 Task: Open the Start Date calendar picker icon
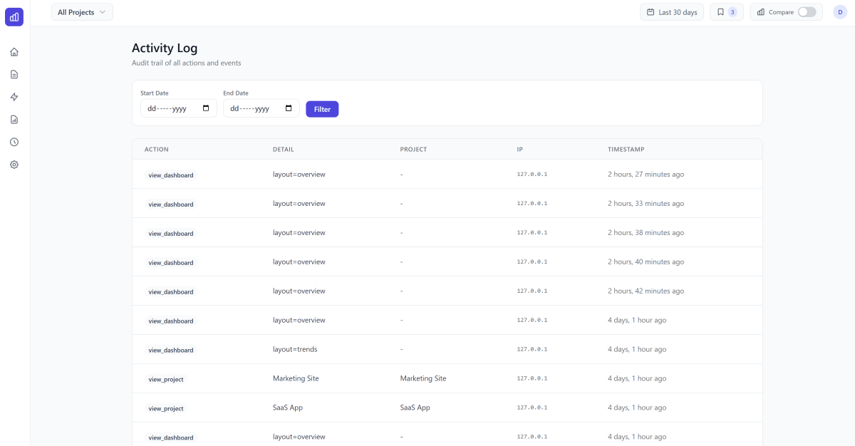pos(206,108)
